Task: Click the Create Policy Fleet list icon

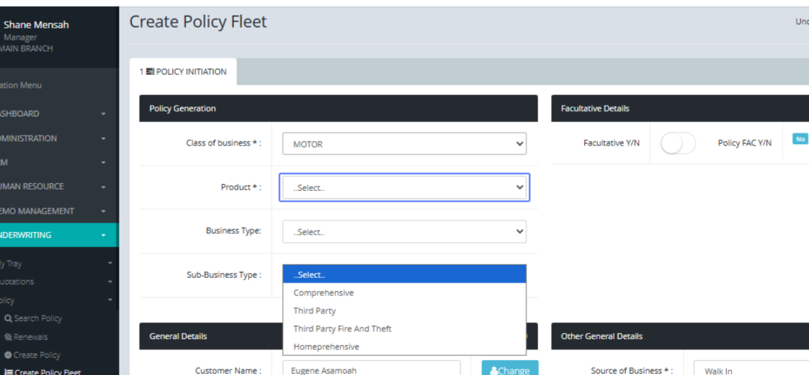Action: click(x=8, y=372)
